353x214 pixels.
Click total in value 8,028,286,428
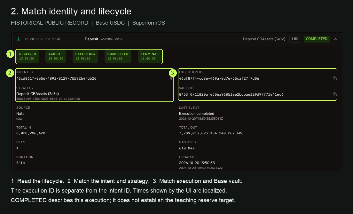click(31, 133)
